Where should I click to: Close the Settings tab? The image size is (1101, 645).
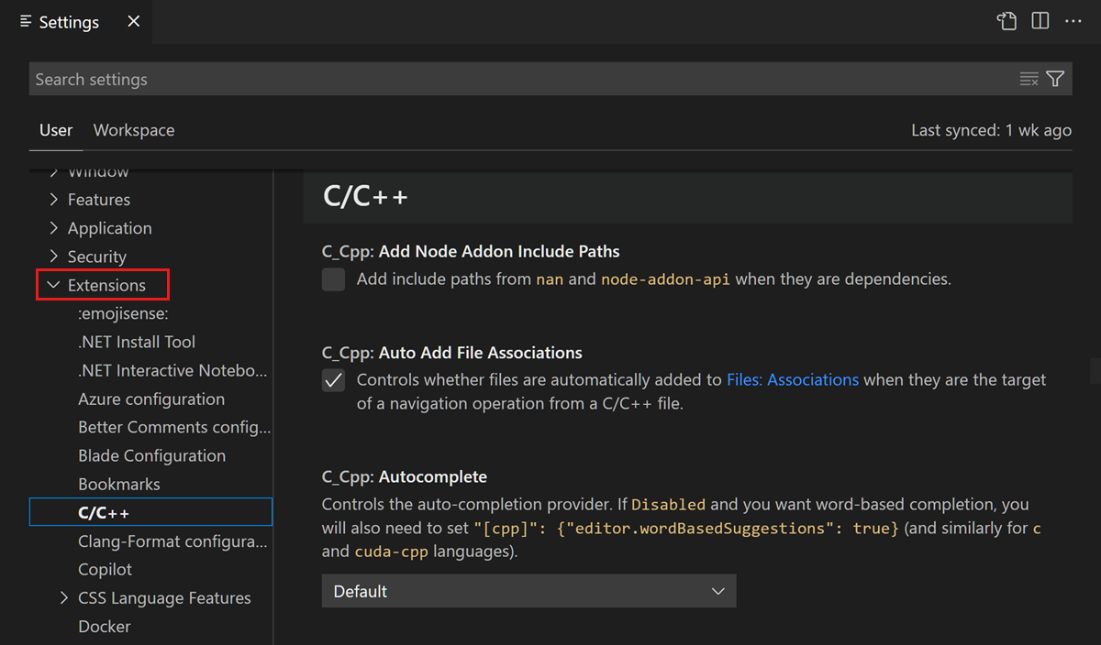pyautogui.click(x=133, y=21)
